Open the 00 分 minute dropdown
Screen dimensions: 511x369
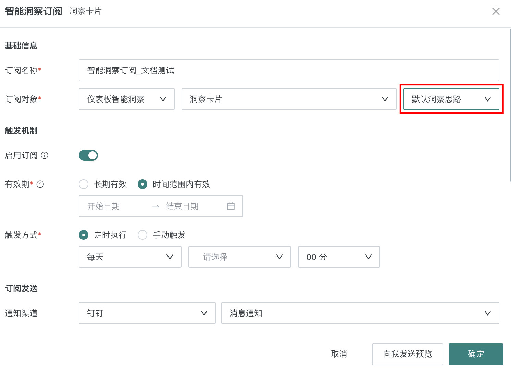(x=339, y=257)
